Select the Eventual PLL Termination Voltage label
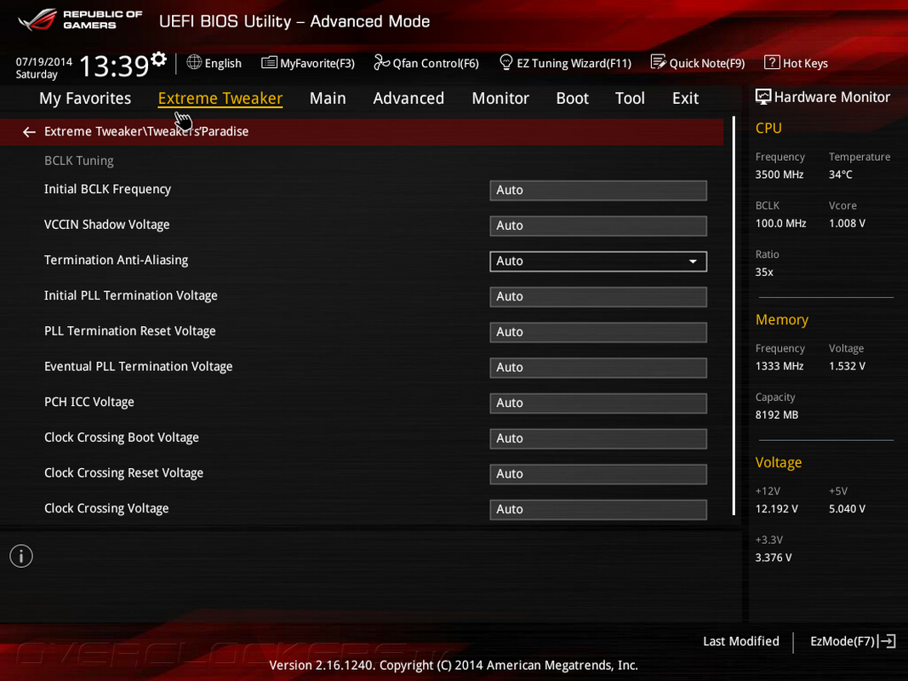908x681 pixels. (139, 367)
